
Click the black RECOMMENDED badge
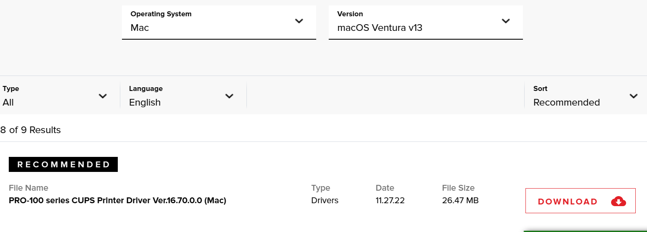click(63, 164)
